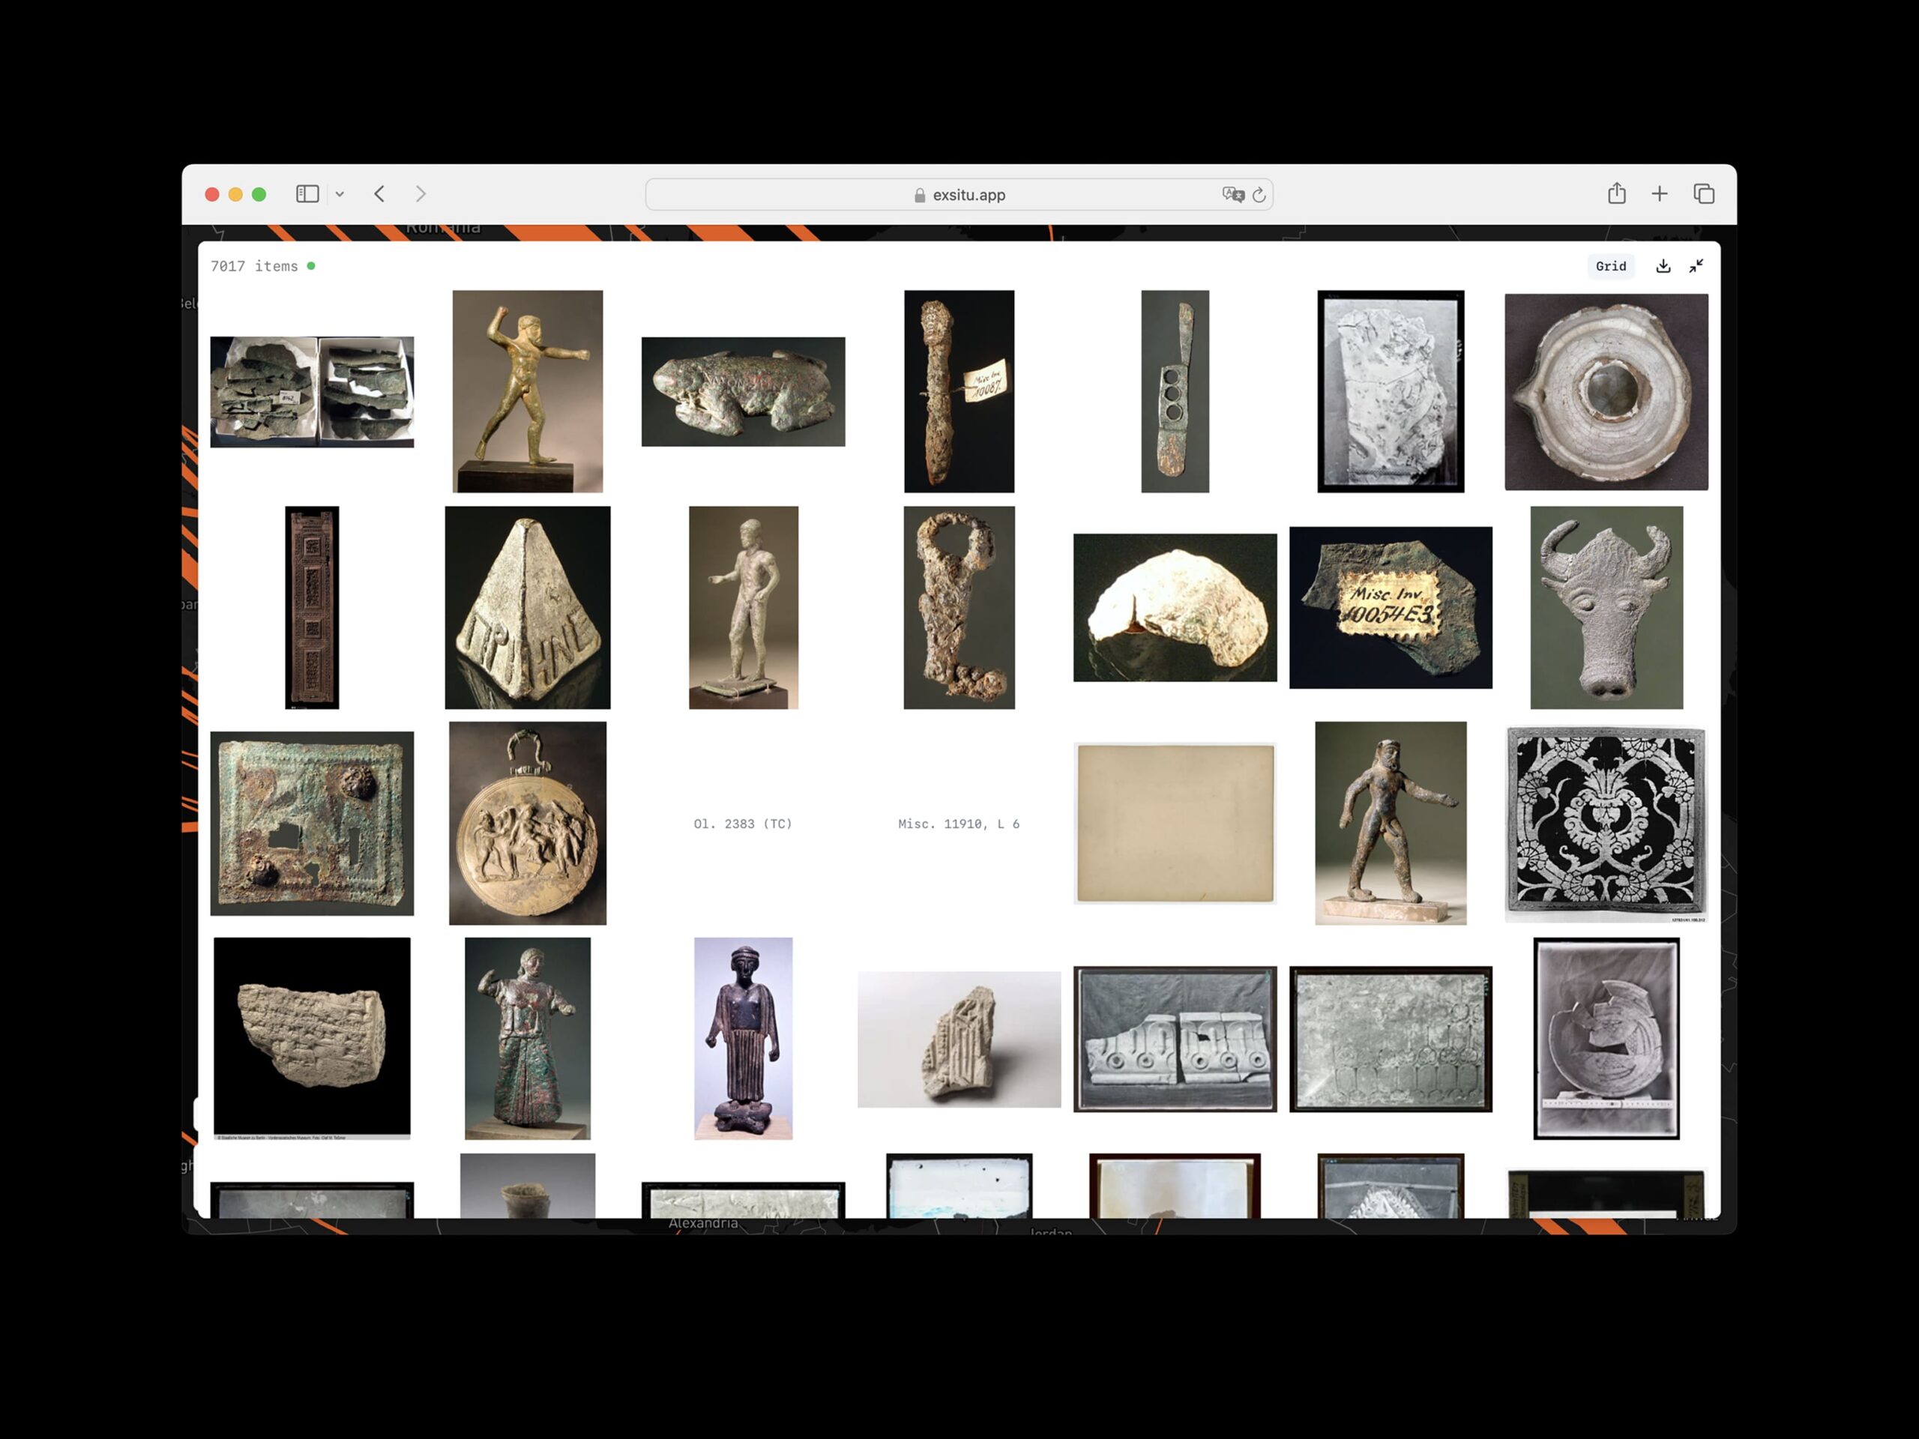Screen dimensions: 1919x1439
Task: Reload the page with refresh icon
Action: [x=1259, y=195]
